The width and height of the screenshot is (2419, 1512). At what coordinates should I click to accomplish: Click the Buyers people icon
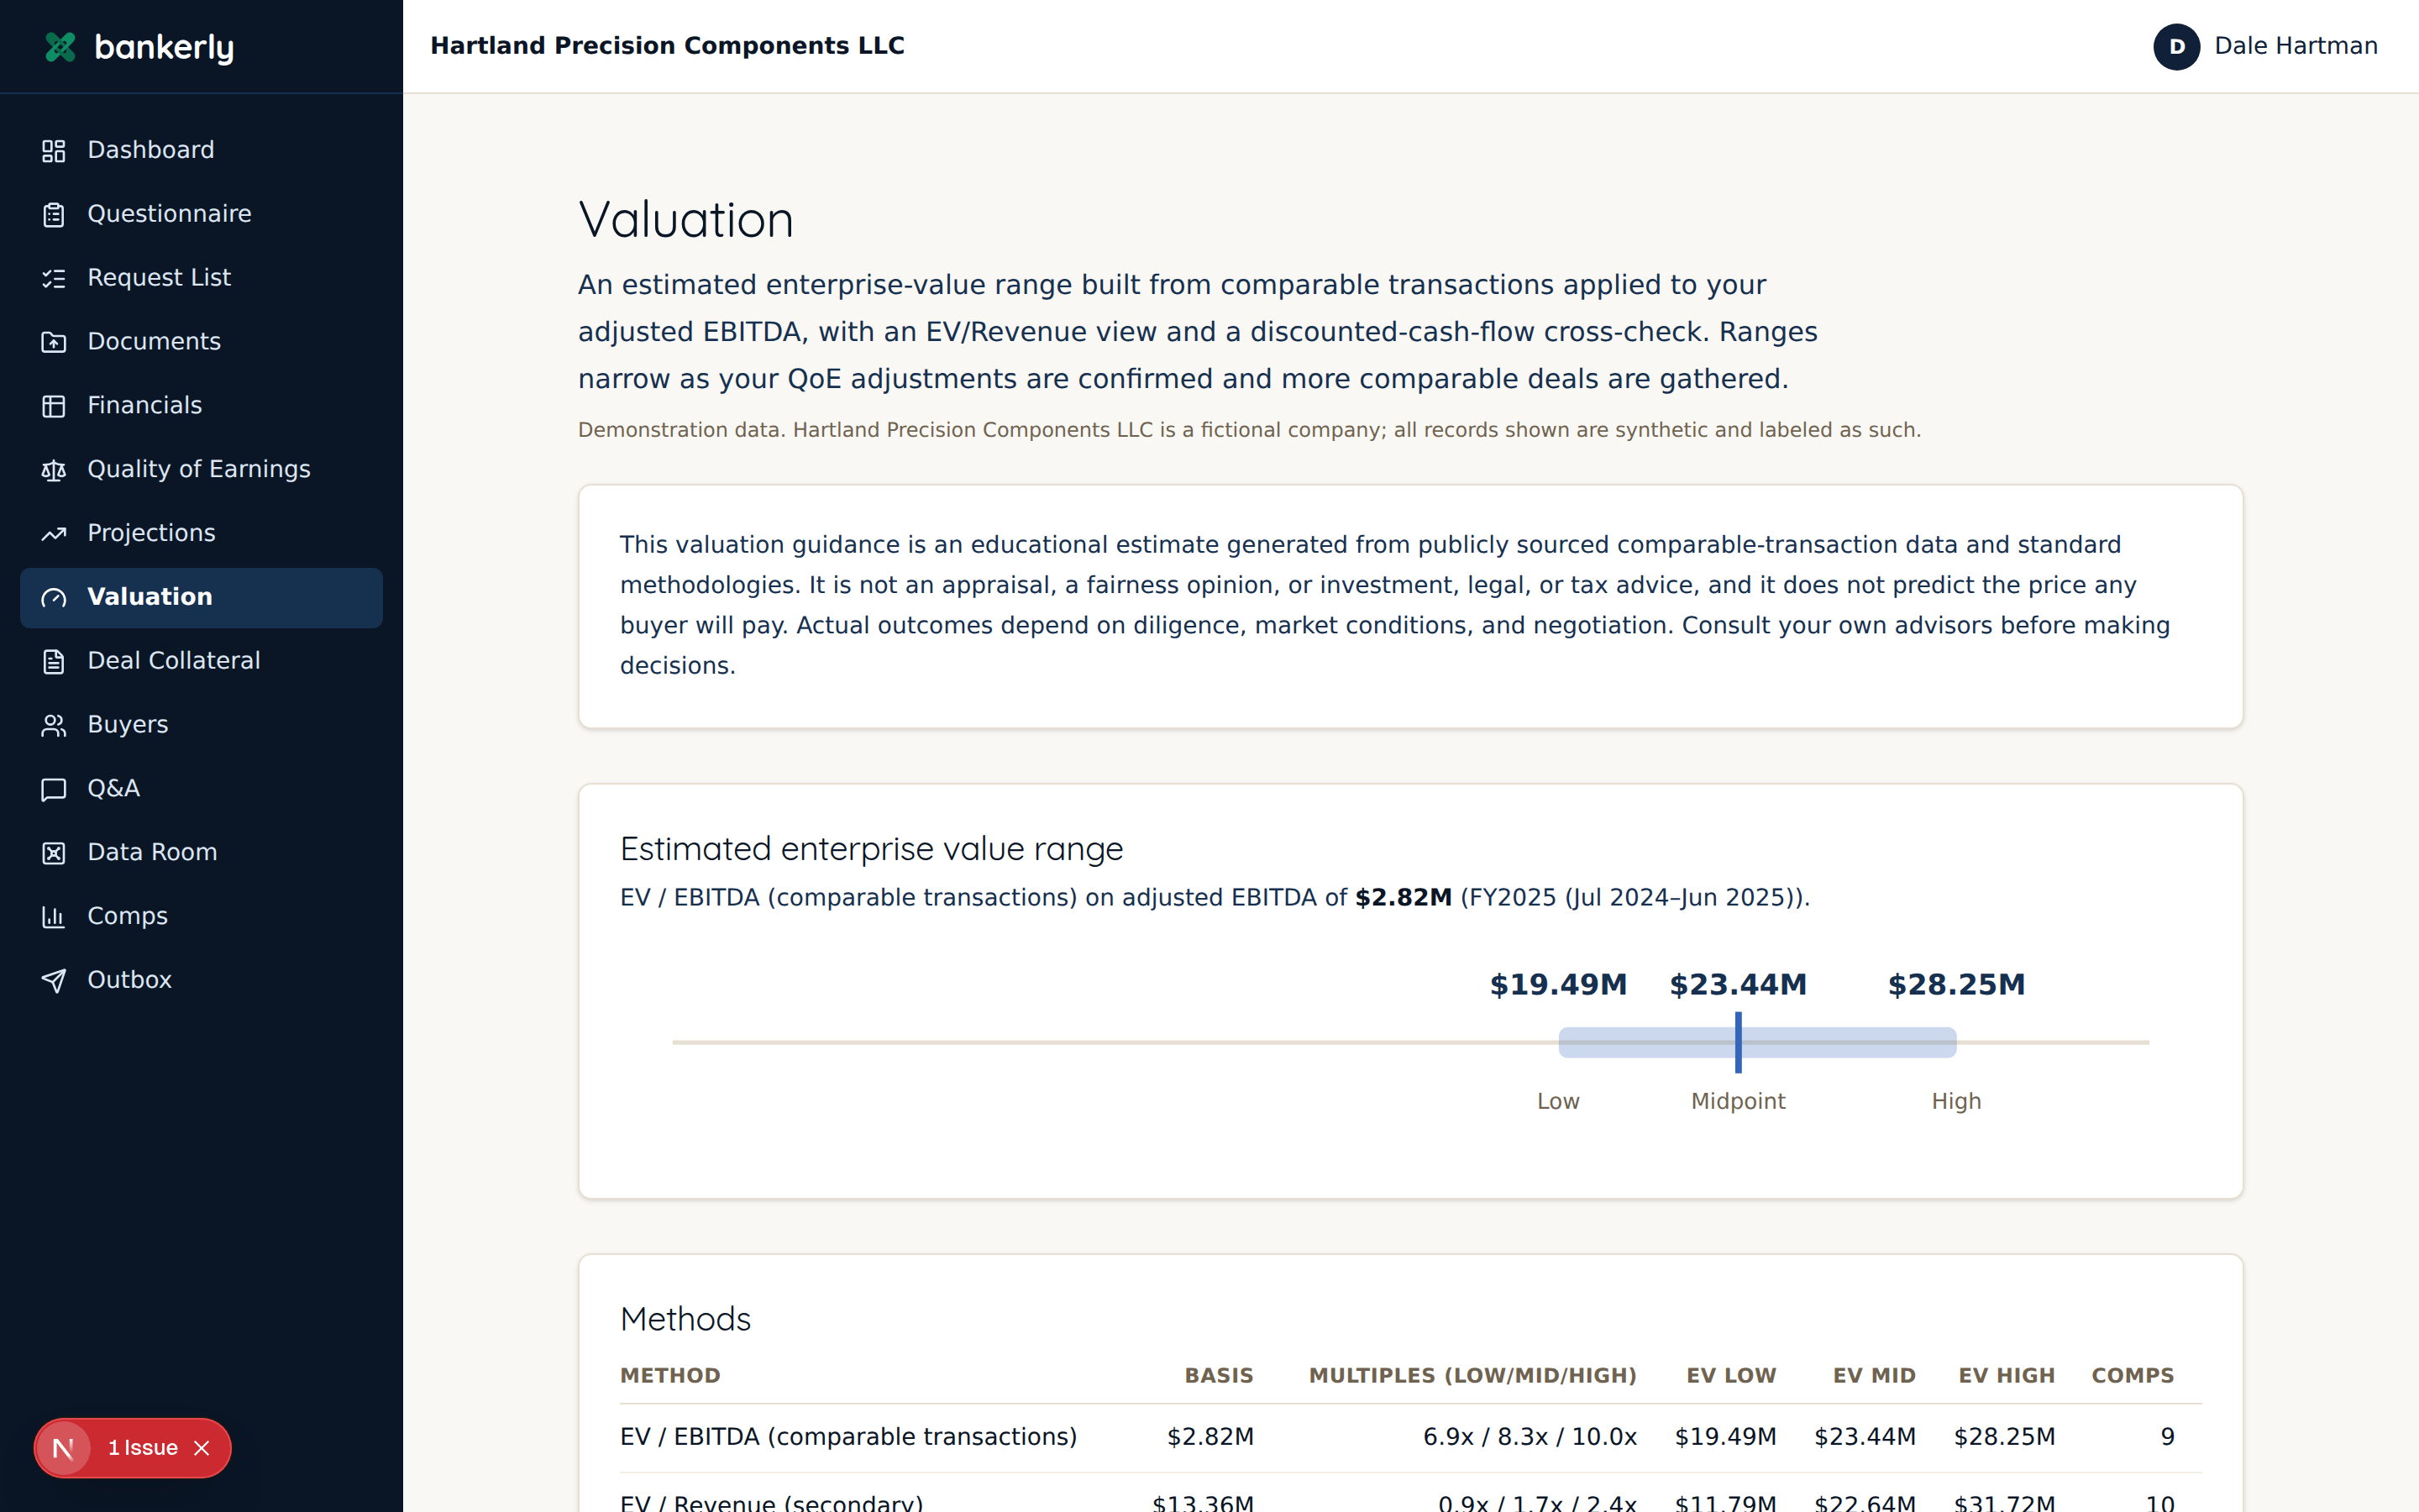[x=54, y=726]
